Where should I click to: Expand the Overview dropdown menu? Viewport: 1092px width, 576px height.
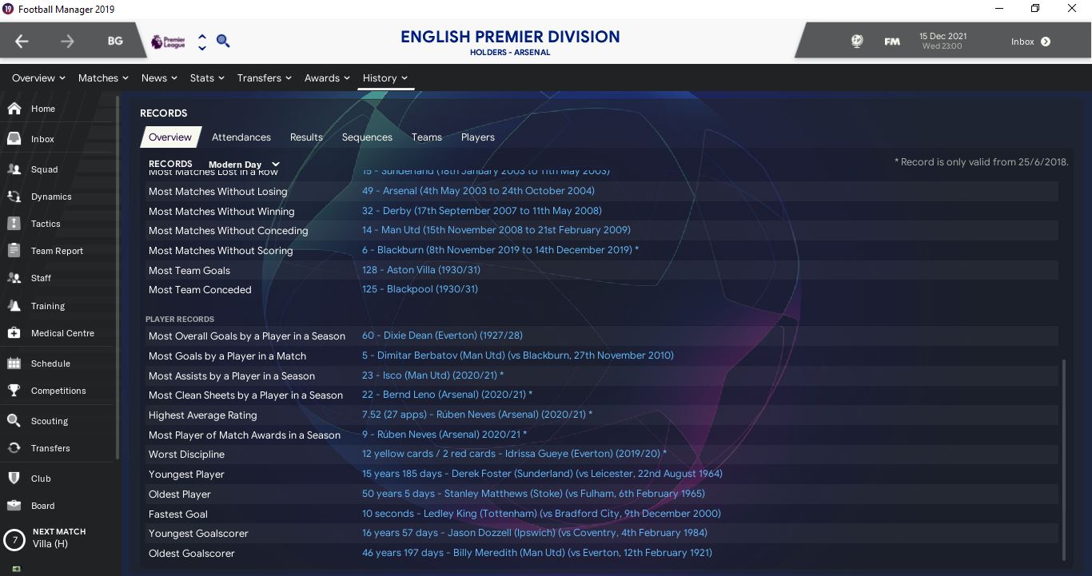[39, 77]
